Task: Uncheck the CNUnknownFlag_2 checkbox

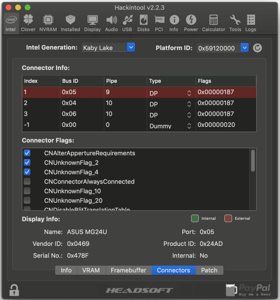Action: [x=27, y=162]
